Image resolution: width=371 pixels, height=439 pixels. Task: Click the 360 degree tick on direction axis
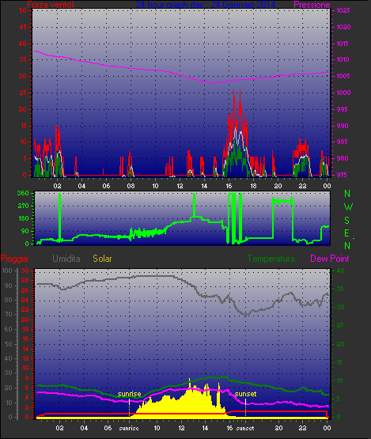pos(23,193)
